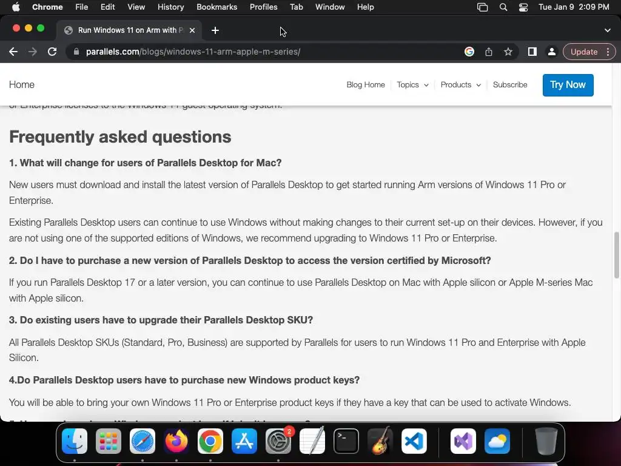Open the Apple menu
This screenshot has height=466, width=621.
click(16, 7)
